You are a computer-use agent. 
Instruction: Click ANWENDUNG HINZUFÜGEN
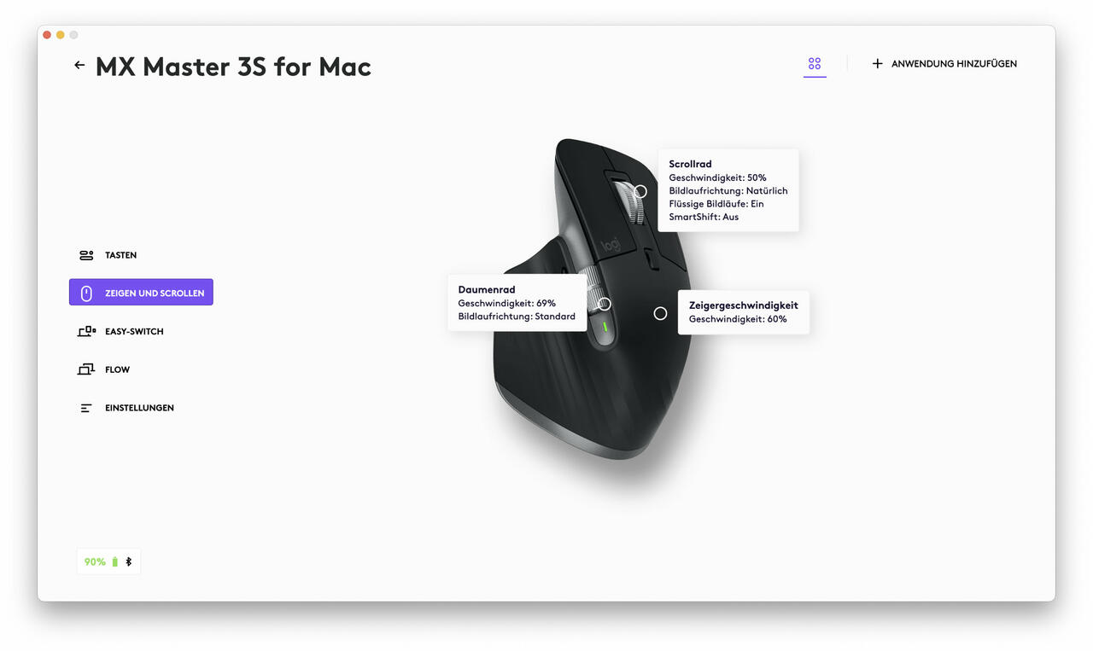(954, 64)
